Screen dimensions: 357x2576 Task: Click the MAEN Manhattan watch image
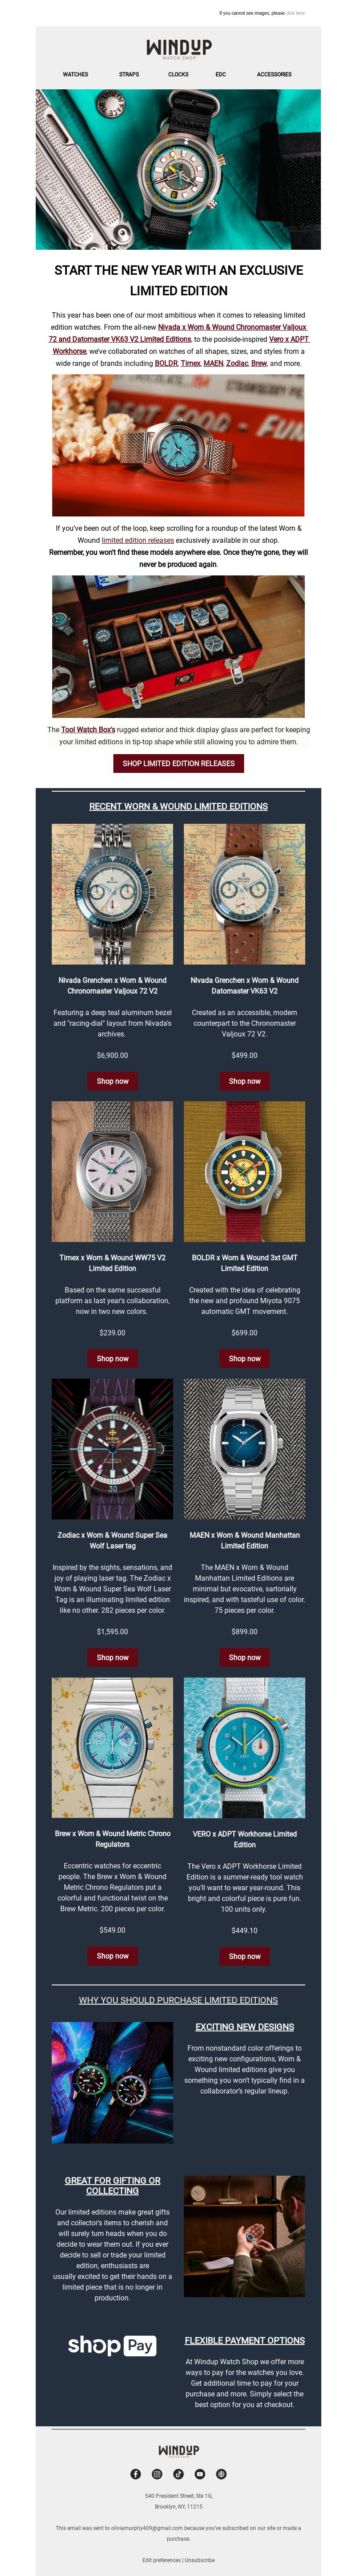coord(244,1449)
